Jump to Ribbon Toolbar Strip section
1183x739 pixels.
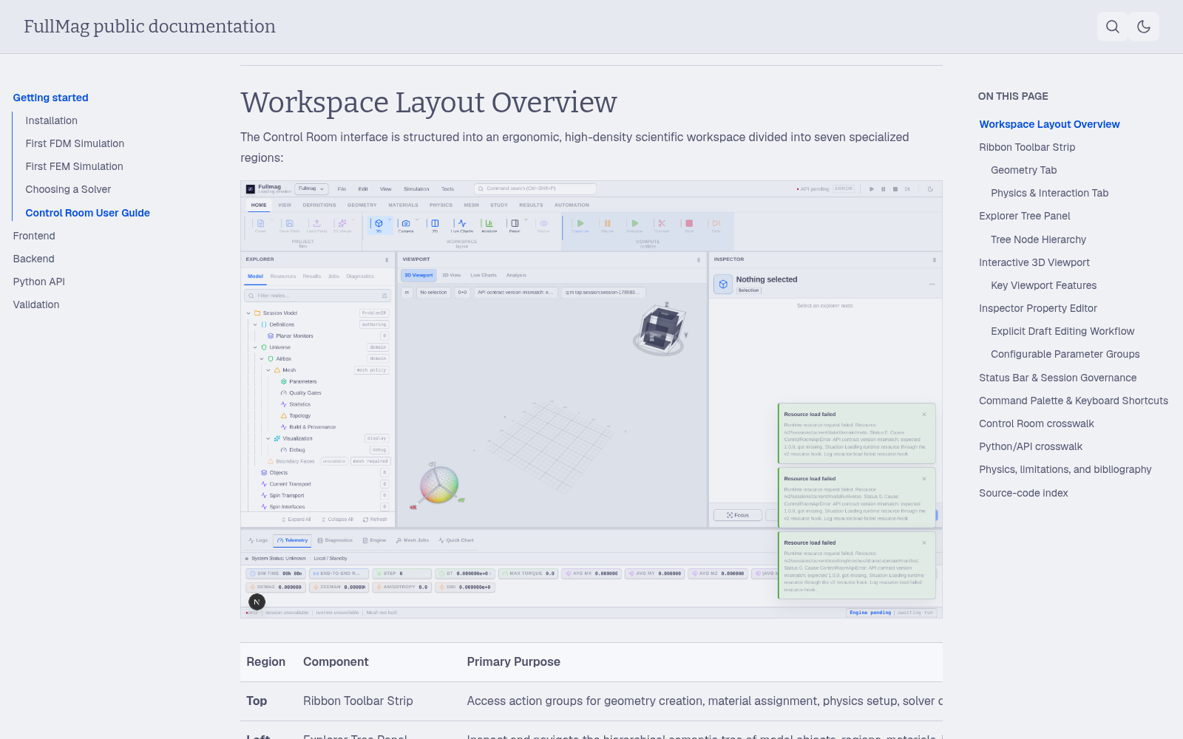click(x=1027, y=147)
